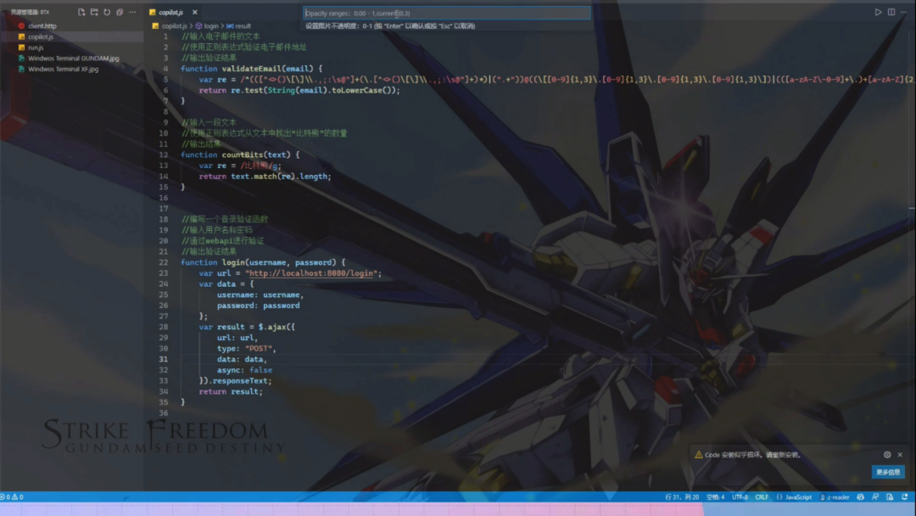Refresh the Explorer file list
Screen dimensions: 916x516
point(107,12)
